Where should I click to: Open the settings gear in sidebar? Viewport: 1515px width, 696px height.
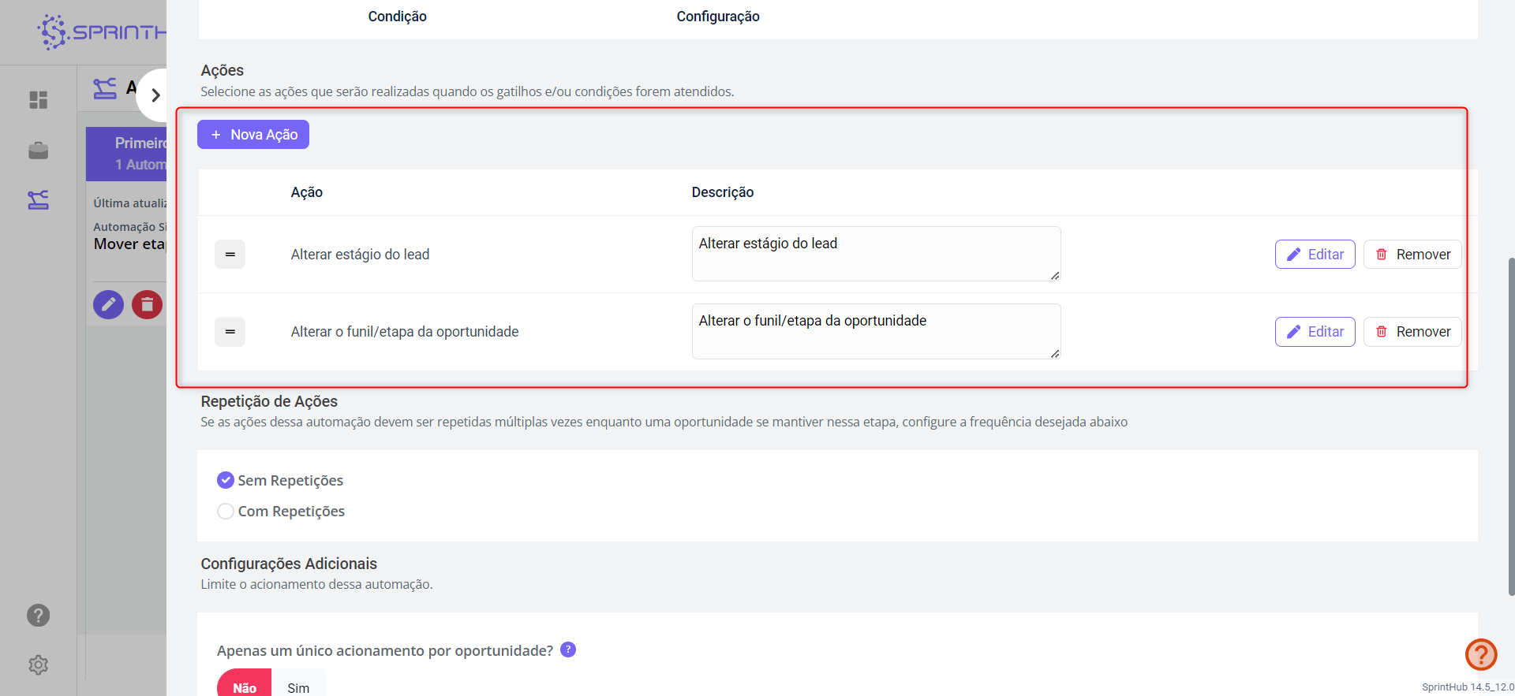[x=38, y=665]
